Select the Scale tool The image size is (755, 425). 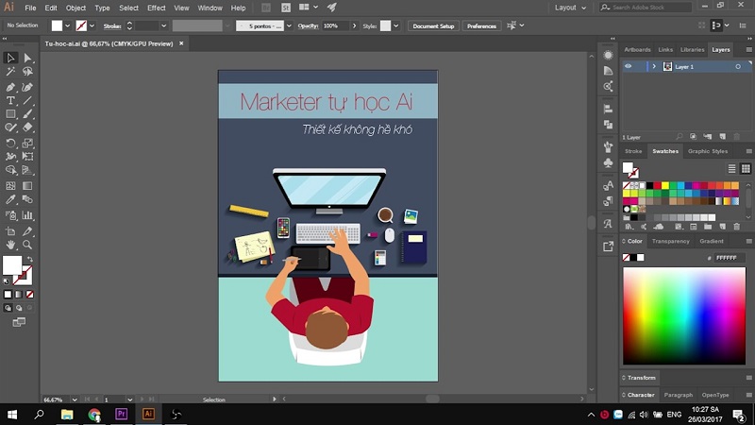[x=27, y=144]
